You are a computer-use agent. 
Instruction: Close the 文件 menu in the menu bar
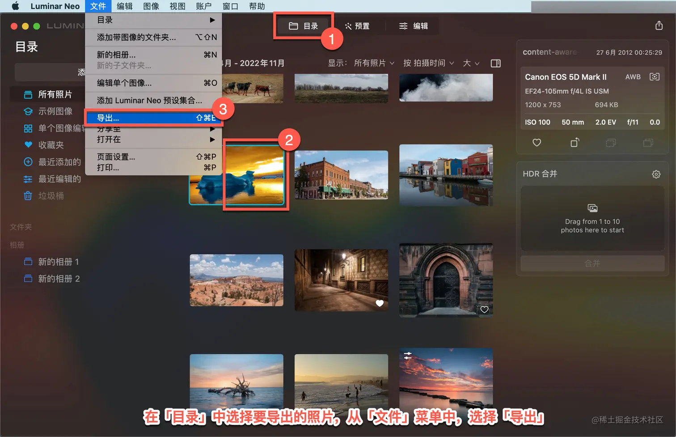tap(98, 6)
